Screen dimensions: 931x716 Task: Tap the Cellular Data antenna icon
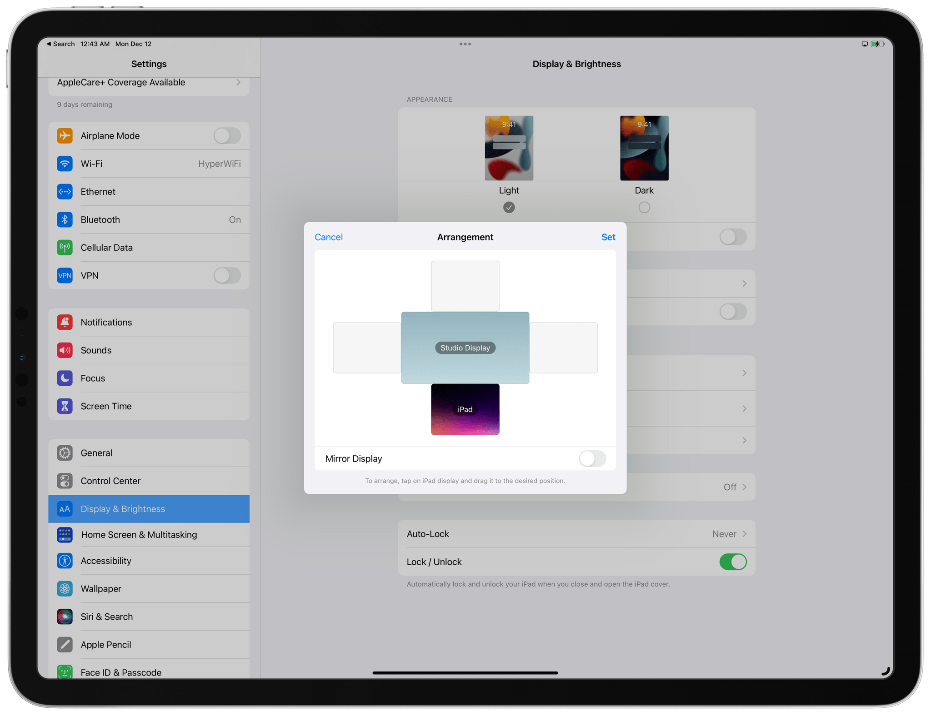(65, 248)
